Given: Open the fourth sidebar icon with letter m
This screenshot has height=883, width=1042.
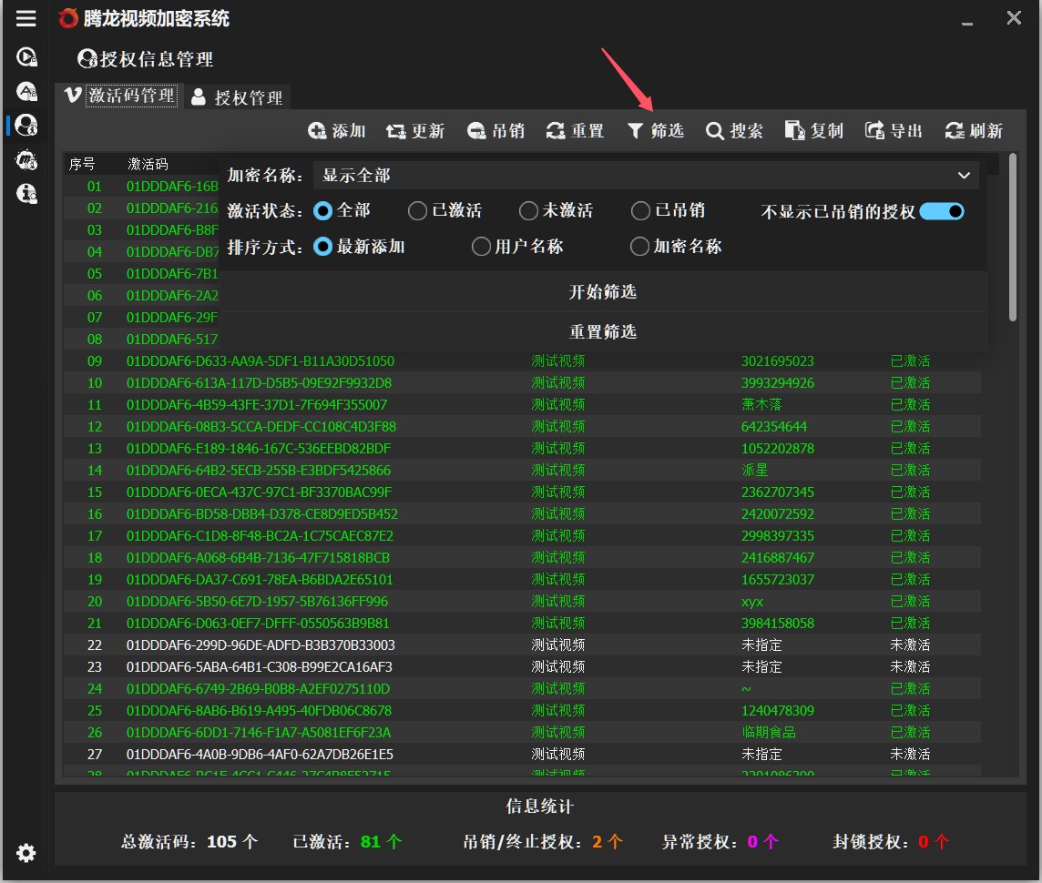Looking at the screenshot, I should coord(26,159).
